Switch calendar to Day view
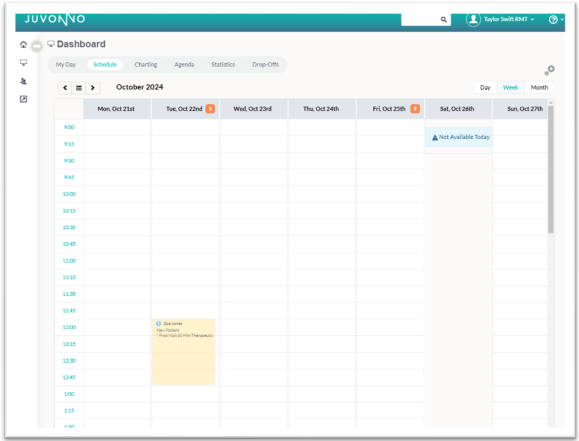The width and height of the screenshot is (579, 441). pos(485,87)
